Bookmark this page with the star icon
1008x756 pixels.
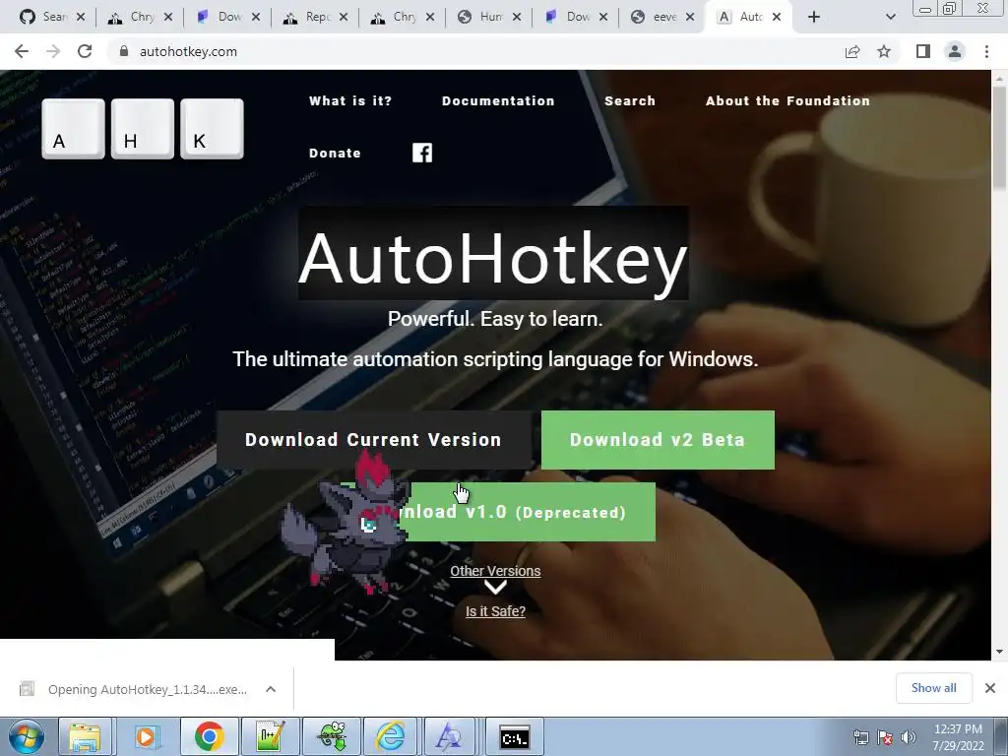884,51
